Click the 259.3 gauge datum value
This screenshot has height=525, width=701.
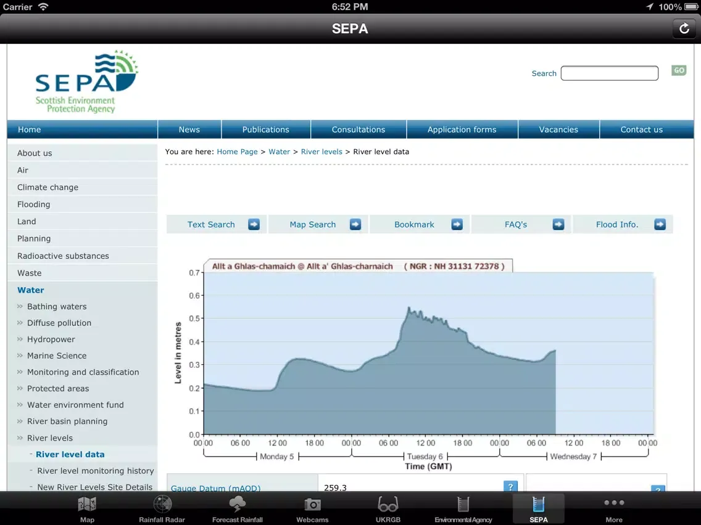pos(335,487)
